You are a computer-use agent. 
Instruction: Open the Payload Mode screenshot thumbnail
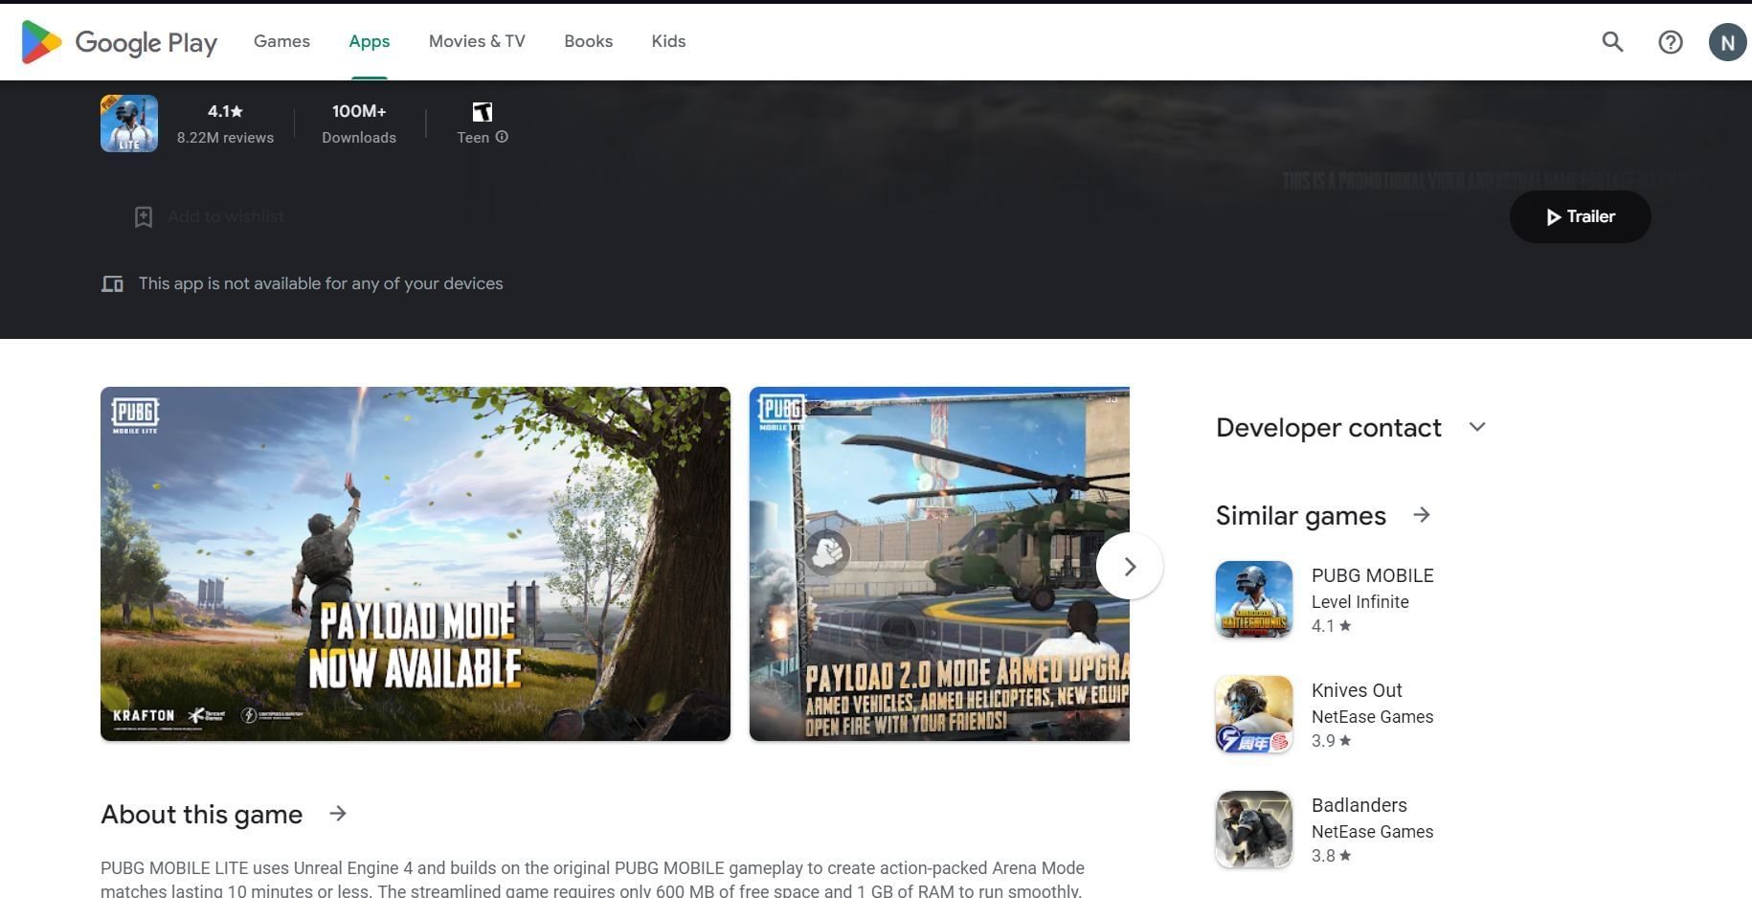[416, 564]
